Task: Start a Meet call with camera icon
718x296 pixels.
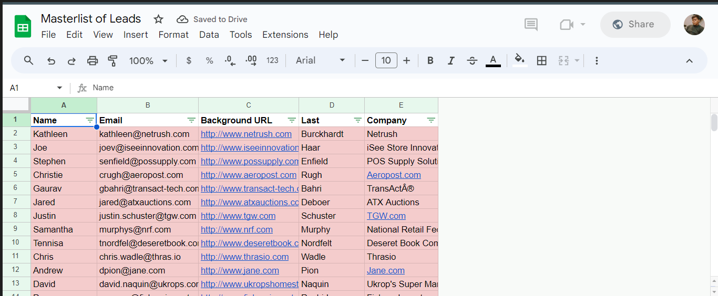Action: tap(567, 24)
